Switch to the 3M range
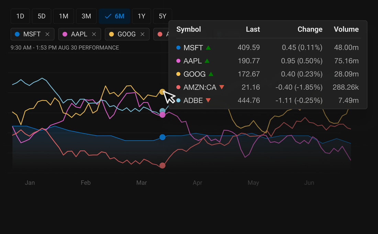 coord(86,16)
